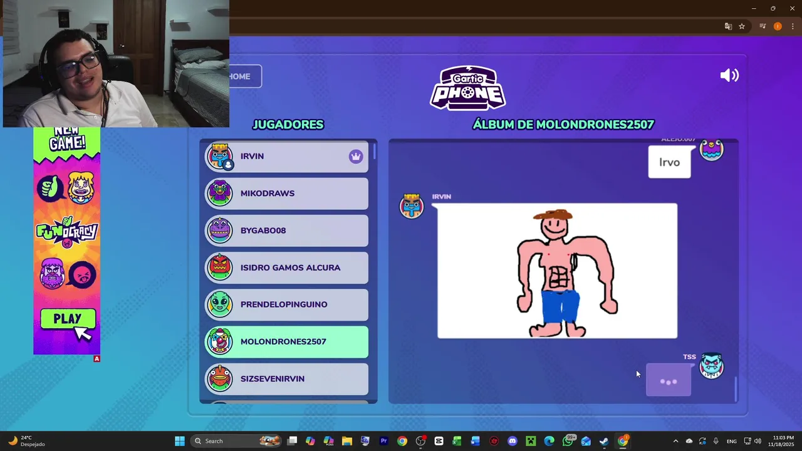The image size is (802, 451).
Task: Click the crown host badge next to IRVIN
Action: [x=356, y=157]
